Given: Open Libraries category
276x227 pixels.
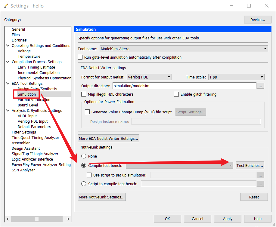Looking at the screenshot, I should coord(19,40).
